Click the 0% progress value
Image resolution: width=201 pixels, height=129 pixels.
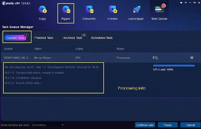click(x=155, y=58)
